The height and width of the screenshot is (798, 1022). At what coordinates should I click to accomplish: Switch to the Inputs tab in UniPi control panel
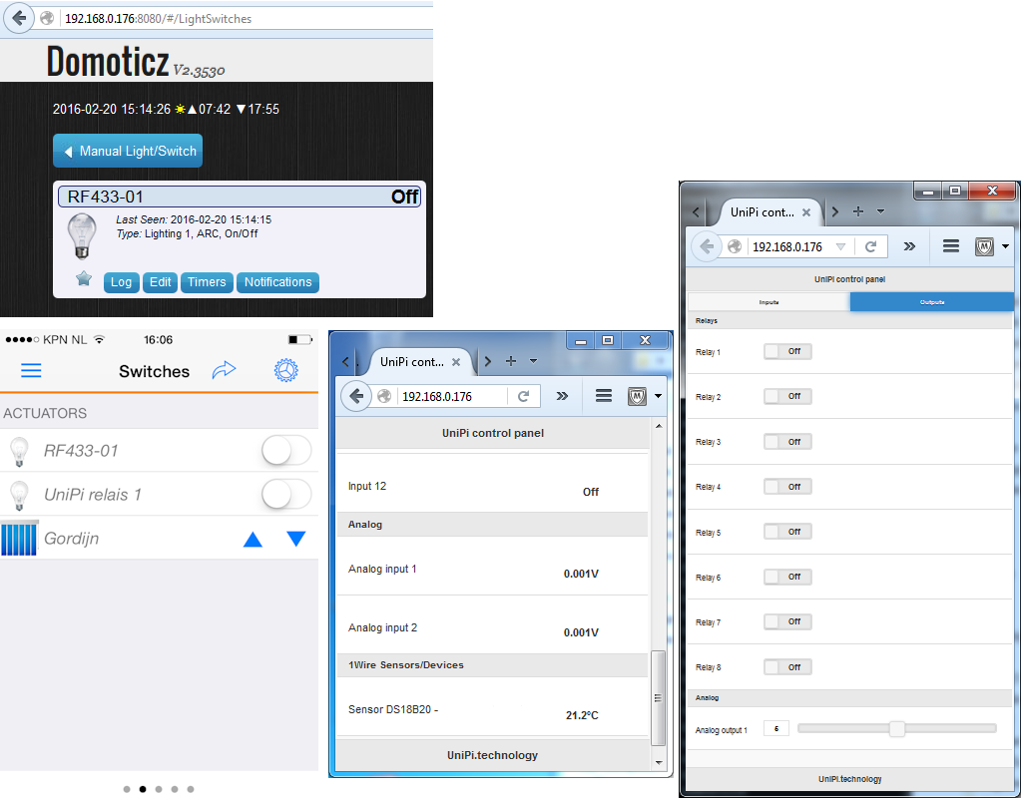pos(769,302)
